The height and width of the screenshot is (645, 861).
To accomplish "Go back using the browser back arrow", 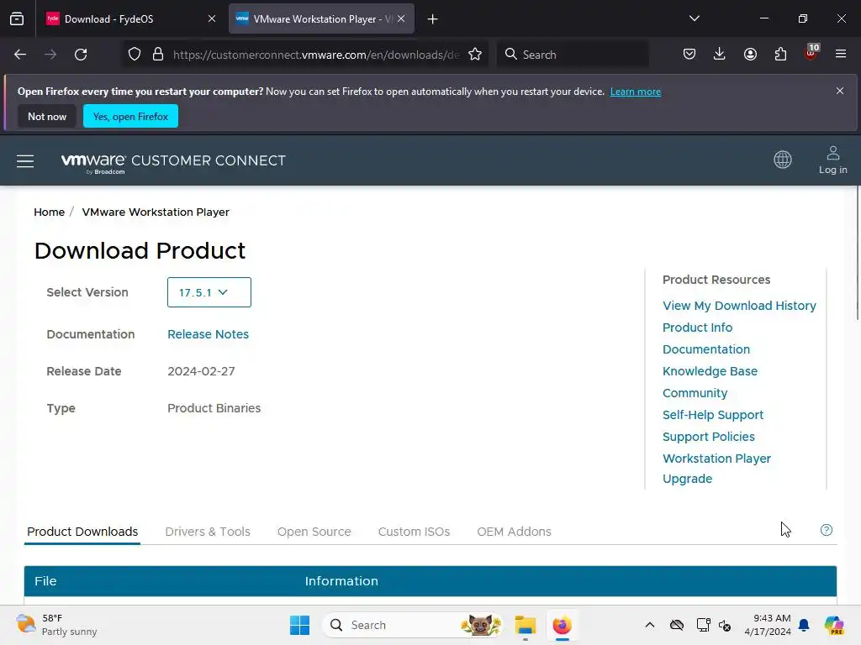I will click(20, 55).
